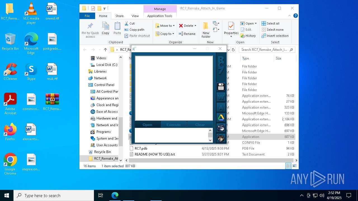Click the A icon in RC7 sidebar

221,107
